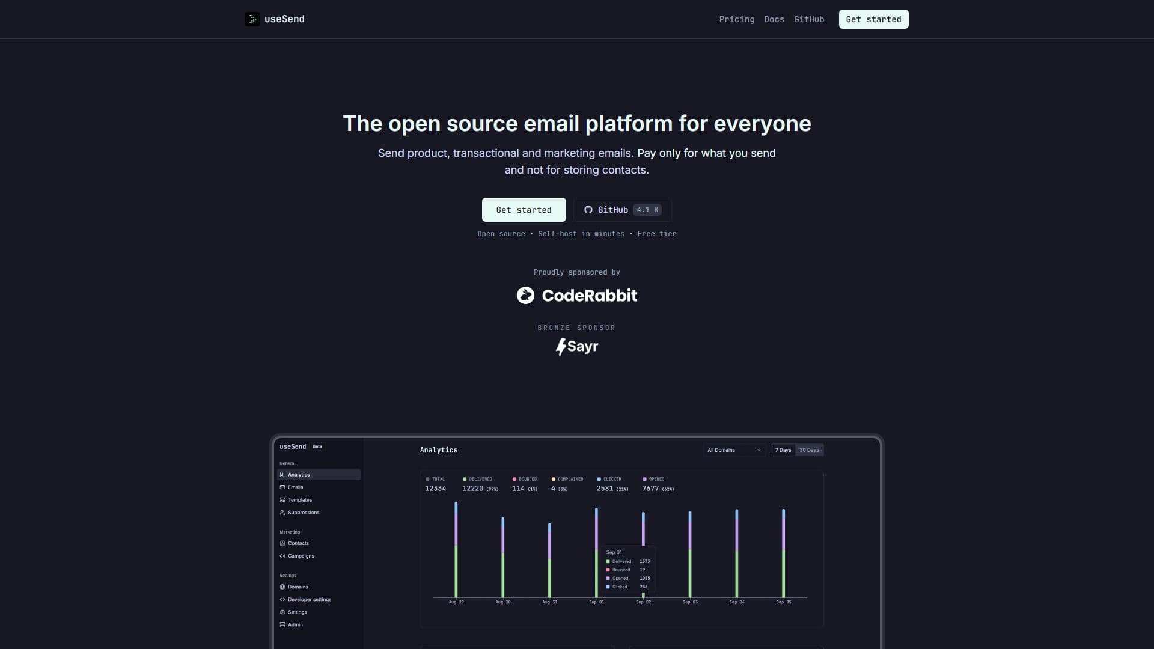Open the Pricing page
Viewport: 1154px width, 649px height.
pyautogui.click(x=736, y=19)
